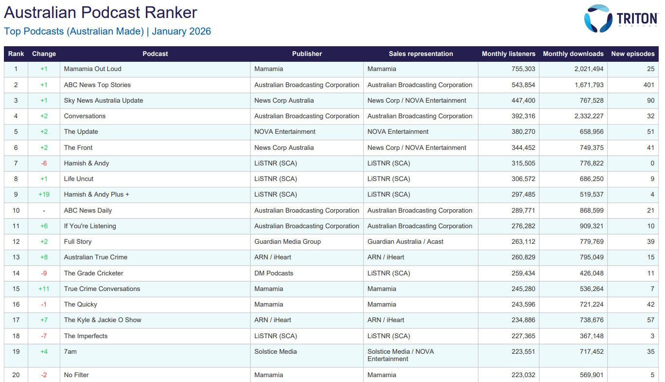The width and height of the screenshot is (665, 382).
Task: Click the Rank column header
Action: click(x=16, y=54)
